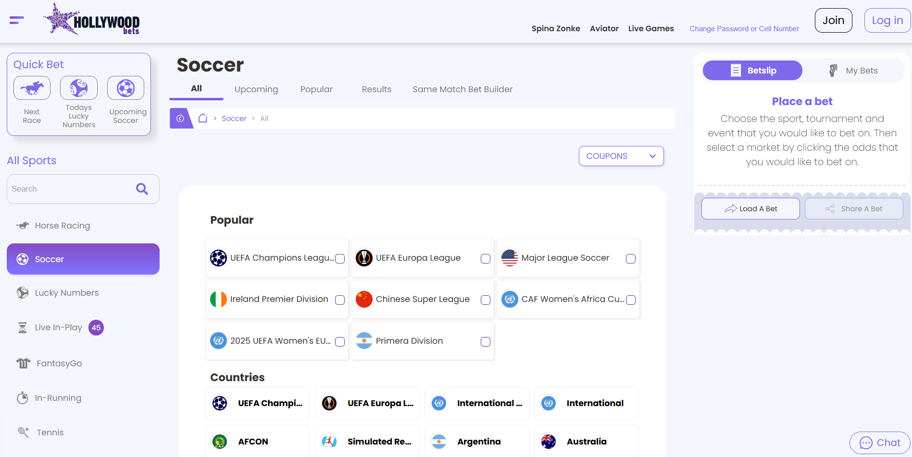
Task: Select Todays Lucky Numbers icon
Action: point(79,88)
